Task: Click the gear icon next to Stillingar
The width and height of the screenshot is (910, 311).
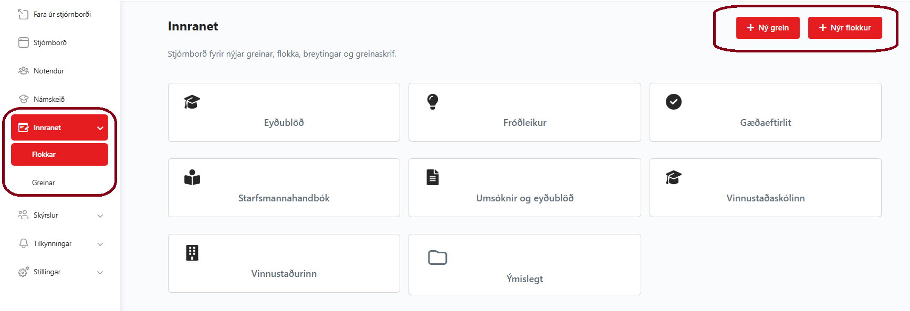Action: click(x=23, y=272)
